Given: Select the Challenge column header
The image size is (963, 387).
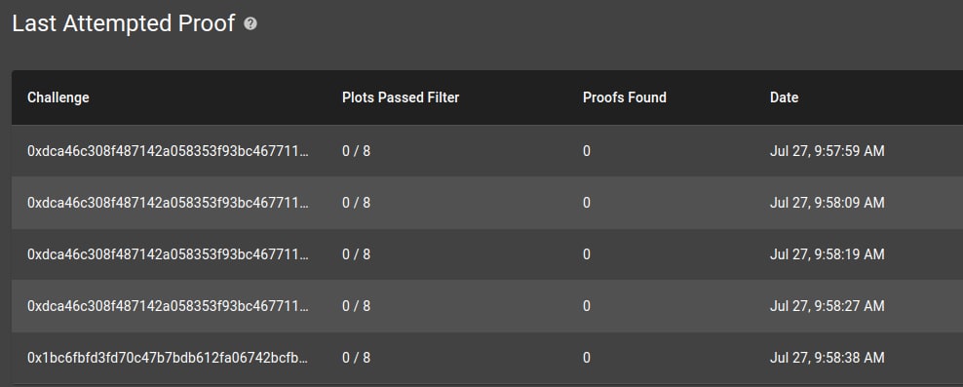Looking at the screenshot, I should (x=58, y=97).
